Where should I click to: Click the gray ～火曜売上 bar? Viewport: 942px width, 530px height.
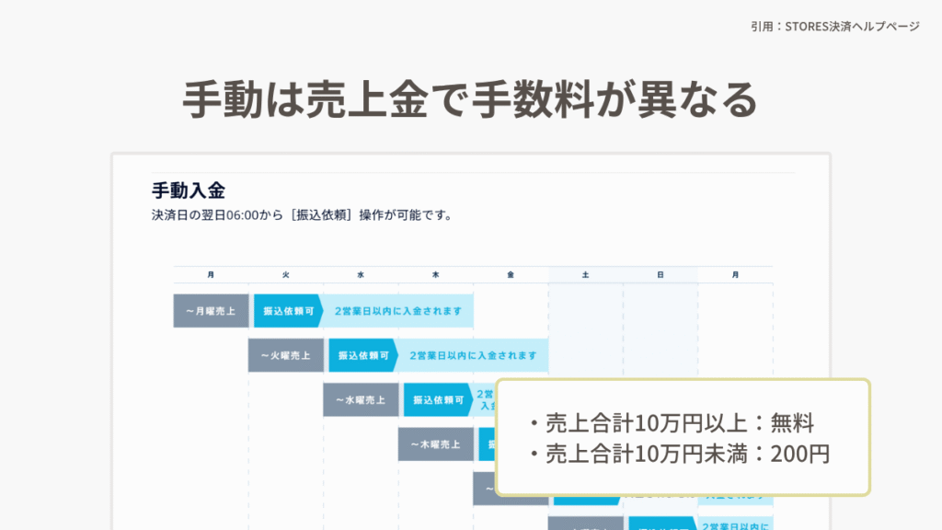[x=285, y=355]
